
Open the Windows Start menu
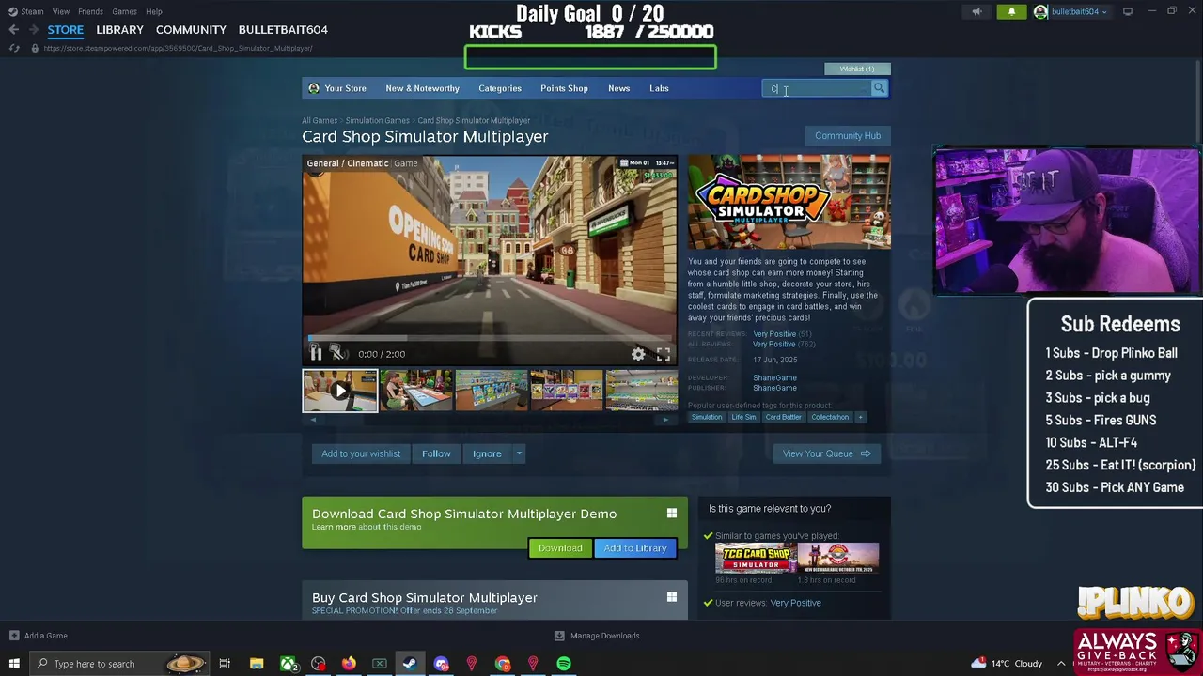tap(14, 664)
